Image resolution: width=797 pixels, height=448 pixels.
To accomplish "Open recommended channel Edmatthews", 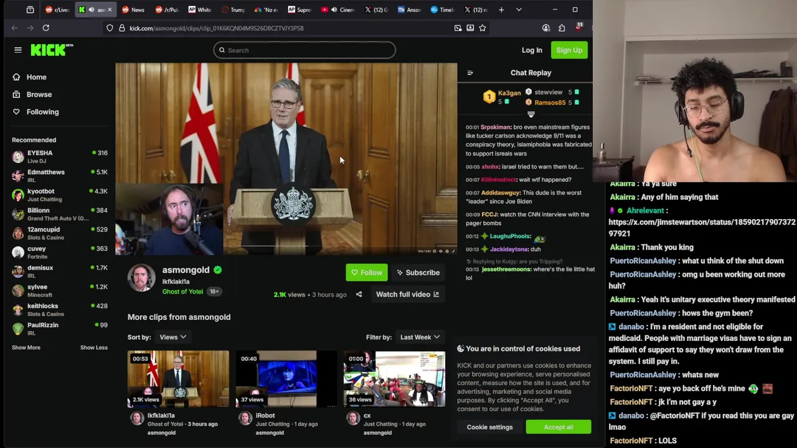I will pos(59,176).
